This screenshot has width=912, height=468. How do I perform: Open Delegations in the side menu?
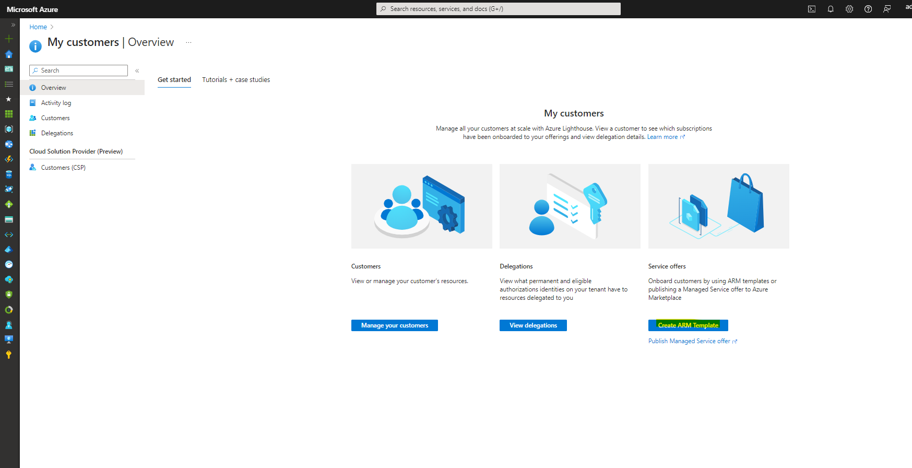57,133
